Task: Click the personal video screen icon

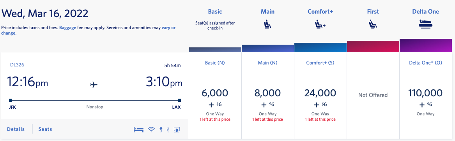Action: tap(177, 129)
